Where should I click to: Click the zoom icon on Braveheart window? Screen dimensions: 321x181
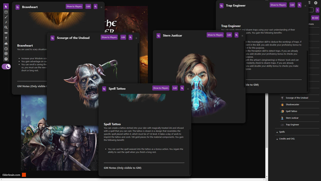96,6
